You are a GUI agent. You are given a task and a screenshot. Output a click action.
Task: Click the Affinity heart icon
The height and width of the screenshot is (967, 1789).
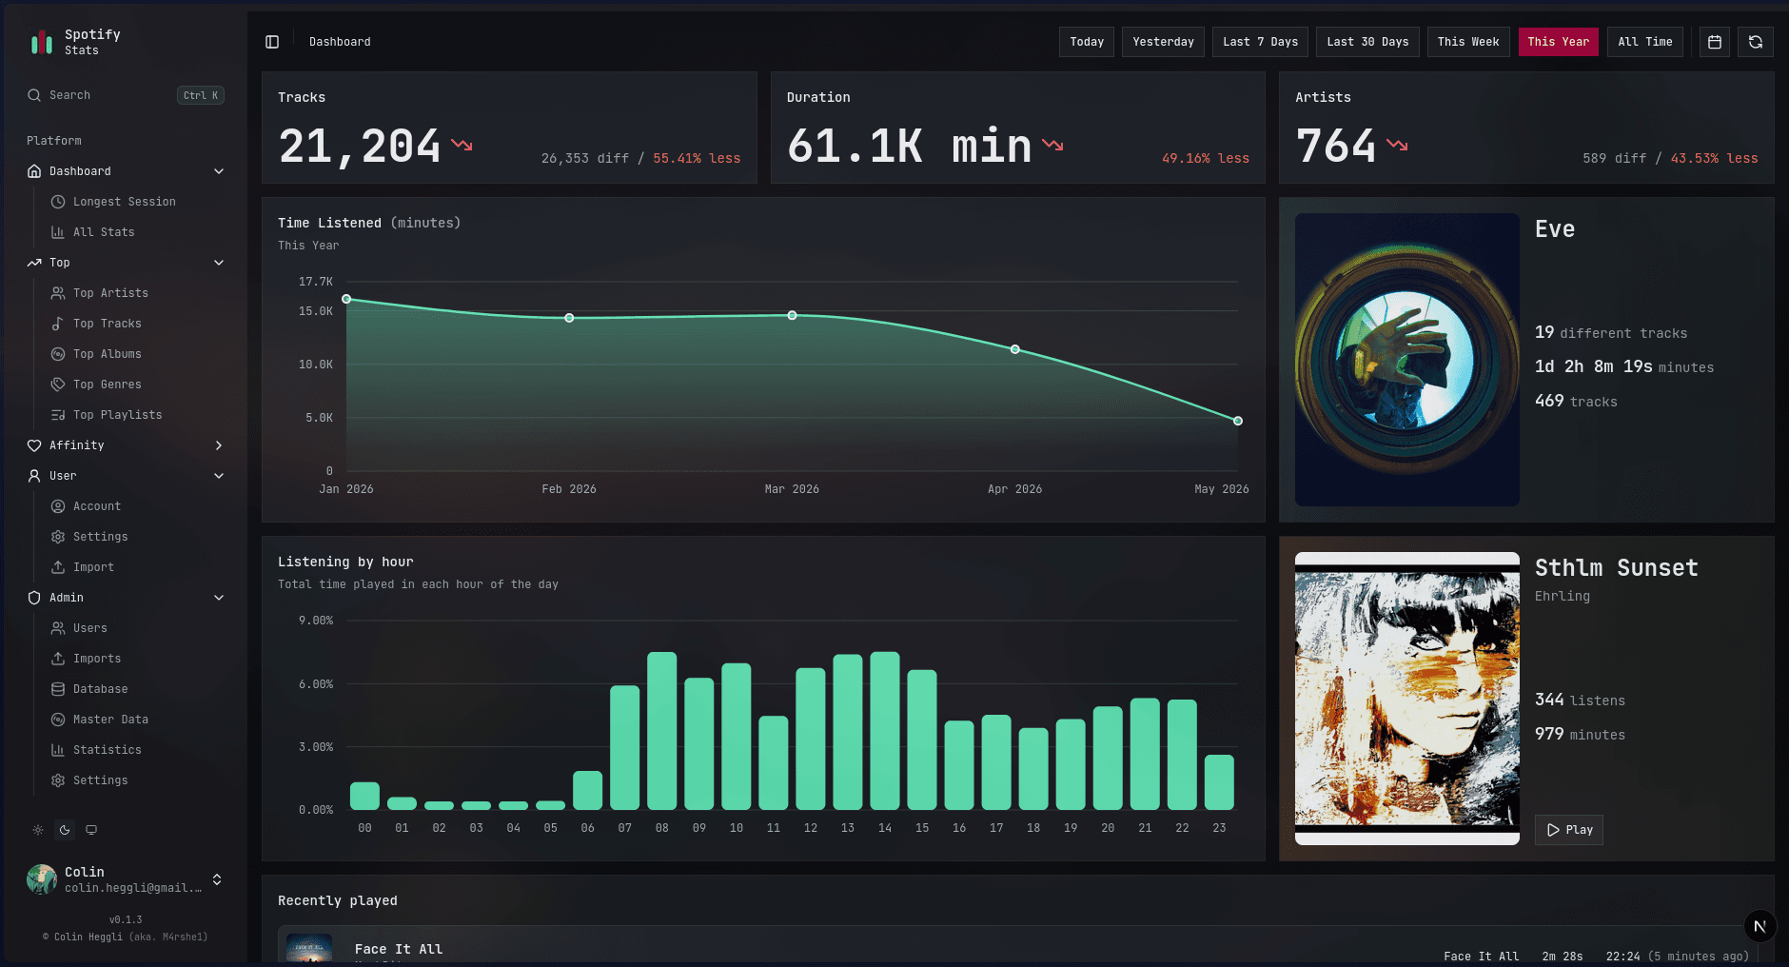(x=34, y=445)
